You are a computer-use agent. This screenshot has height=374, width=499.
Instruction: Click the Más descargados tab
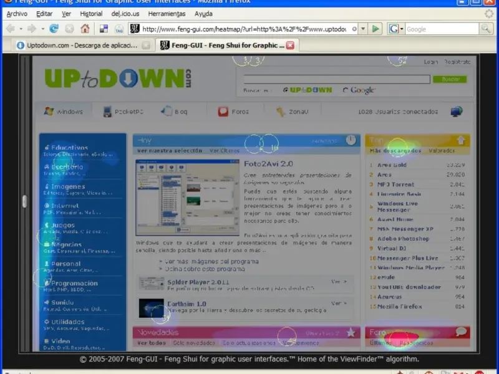point(395,151)
